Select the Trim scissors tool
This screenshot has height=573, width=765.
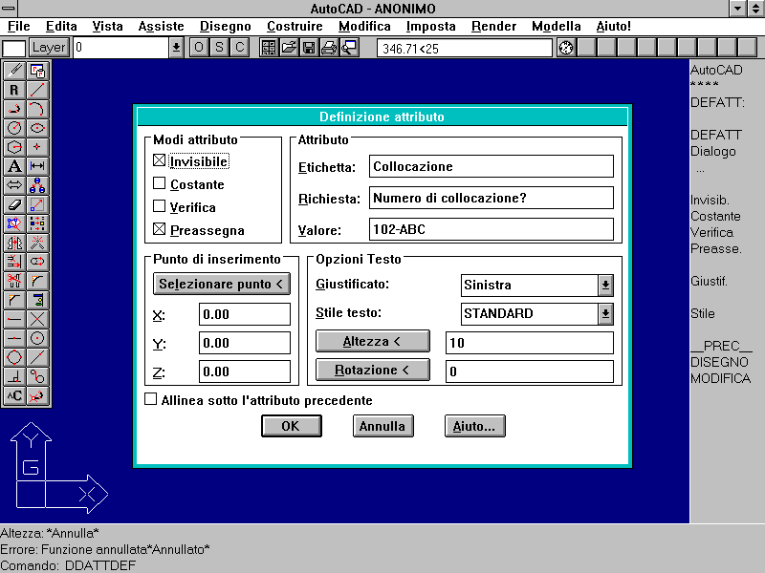(14, 281)
